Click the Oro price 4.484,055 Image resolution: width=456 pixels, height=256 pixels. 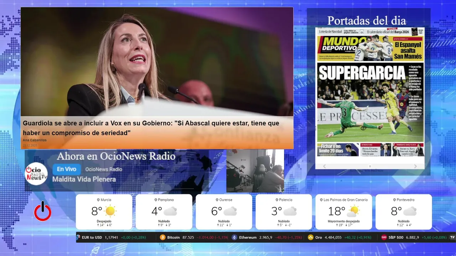(333, 237)
